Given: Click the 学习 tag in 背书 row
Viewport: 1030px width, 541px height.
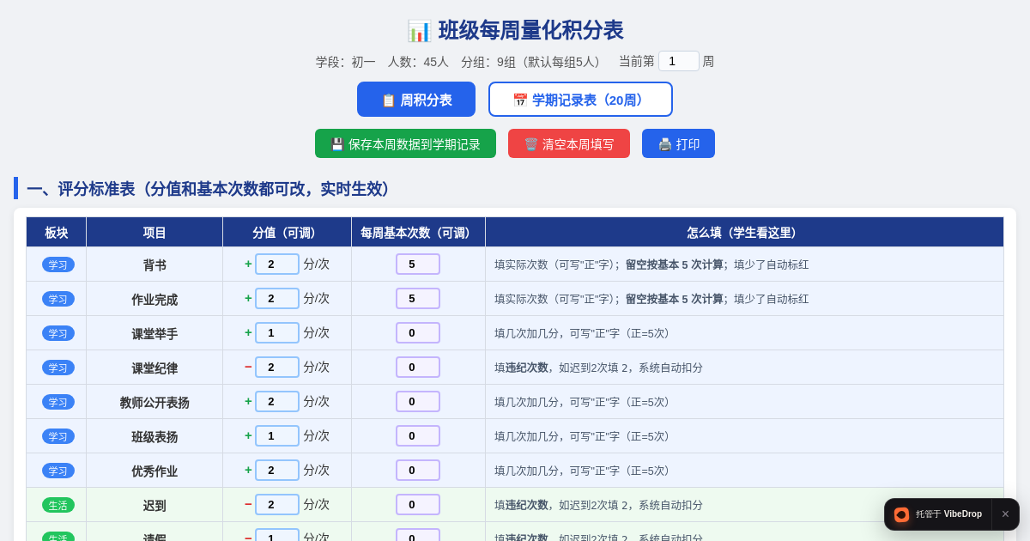Looking at the screenshot, I should [58, 264].
